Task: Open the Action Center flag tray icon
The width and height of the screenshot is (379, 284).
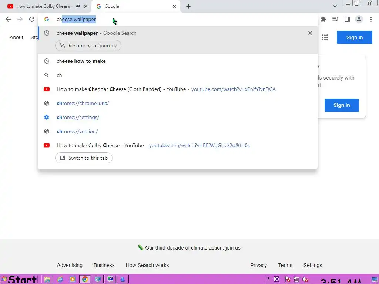Action: tap(287, 280)
